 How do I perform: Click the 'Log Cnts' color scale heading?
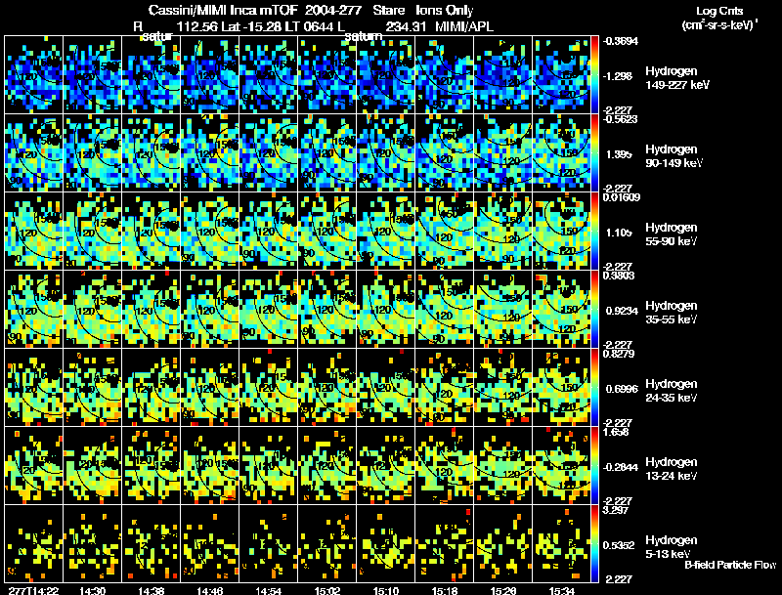click(719, 11)
